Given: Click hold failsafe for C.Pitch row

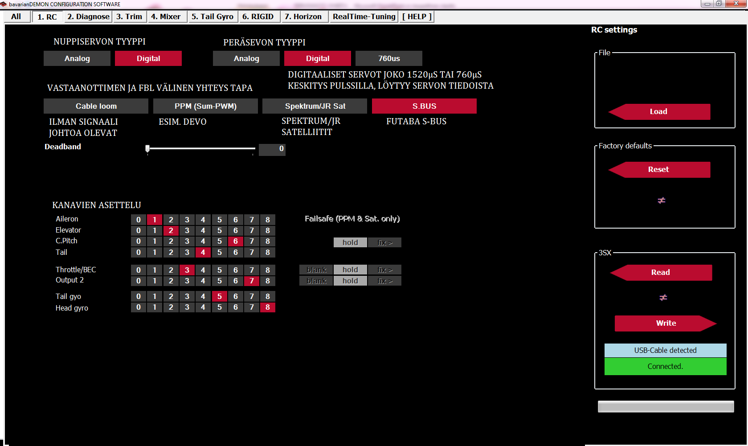Looking at the screenshot, I should [350, 242].
